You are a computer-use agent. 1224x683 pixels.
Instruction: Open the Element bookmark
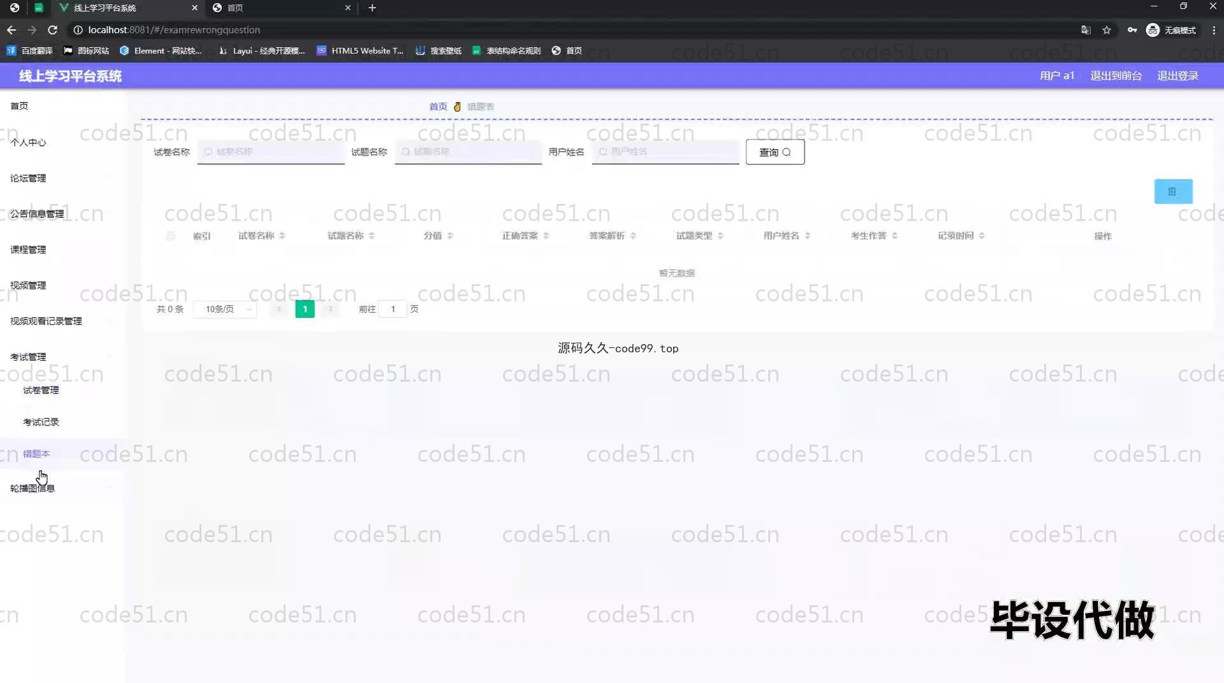click(161, 50)
